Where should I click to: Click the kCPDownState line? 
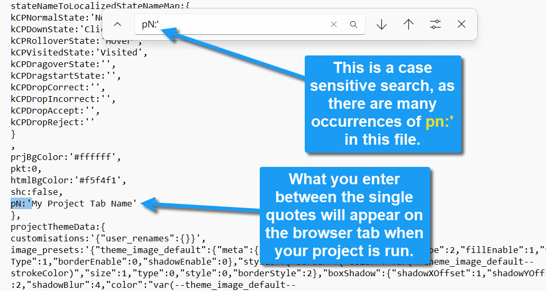(x=57, y=29)
